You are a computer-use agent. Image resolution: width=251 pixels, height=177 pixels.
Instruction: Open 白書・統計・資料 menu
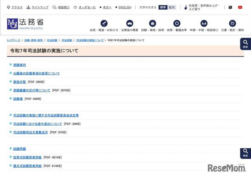coord(233,24)
